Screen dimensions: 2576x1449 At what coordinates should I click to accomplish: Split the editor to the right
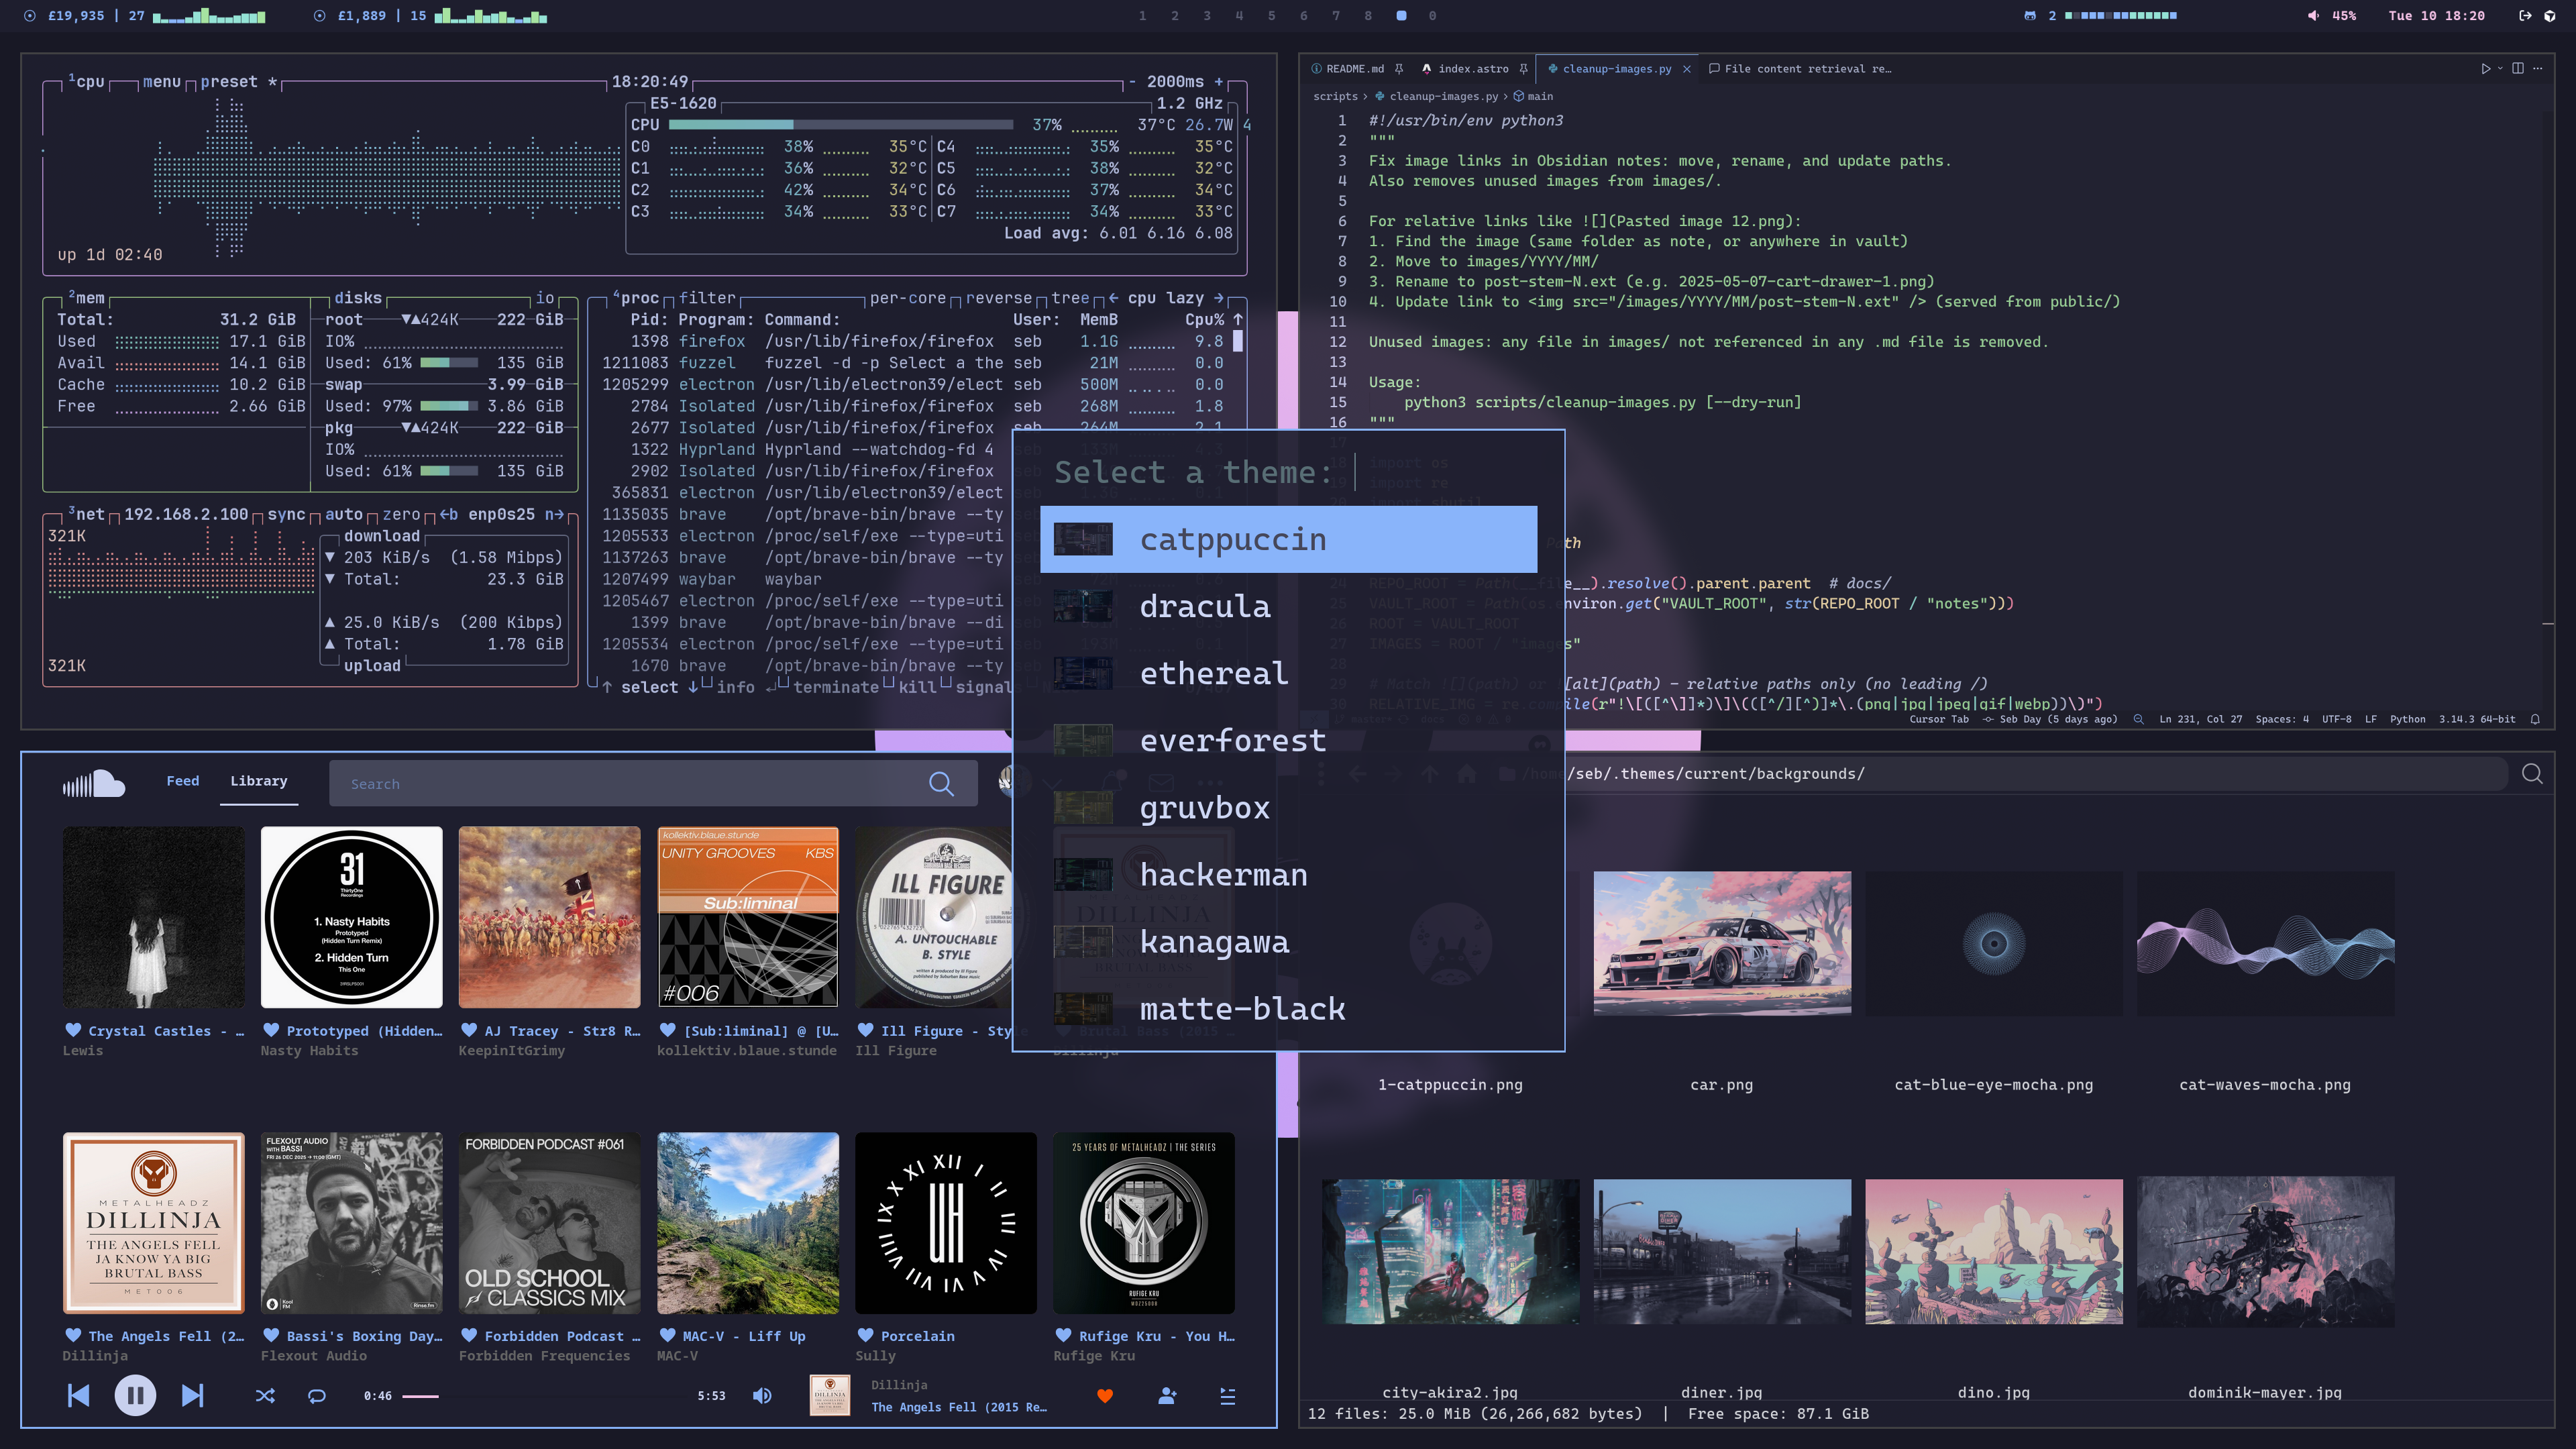pos(2518,69)
